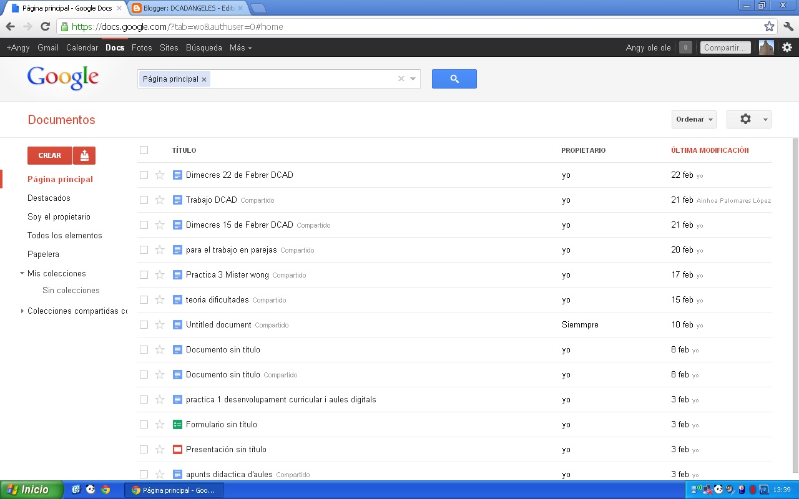The height and width of the screenshot is (499, 799).
Task: Open the para el trabajo en parejas document
Action: pos(231,249)
